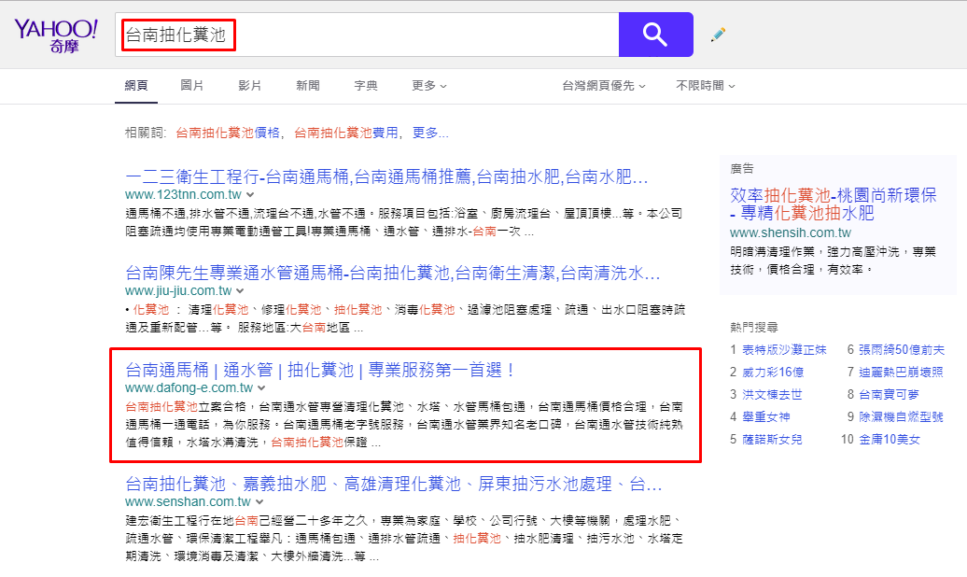
Task: Open the 字典 tab
Action: point(366,86)
